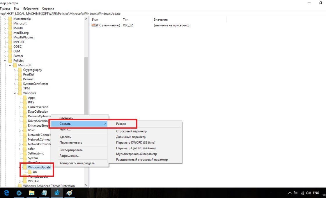This screenshot has width=326, height=198.
Task: Click the folder icon next to OEM
Action: point(10,51)
